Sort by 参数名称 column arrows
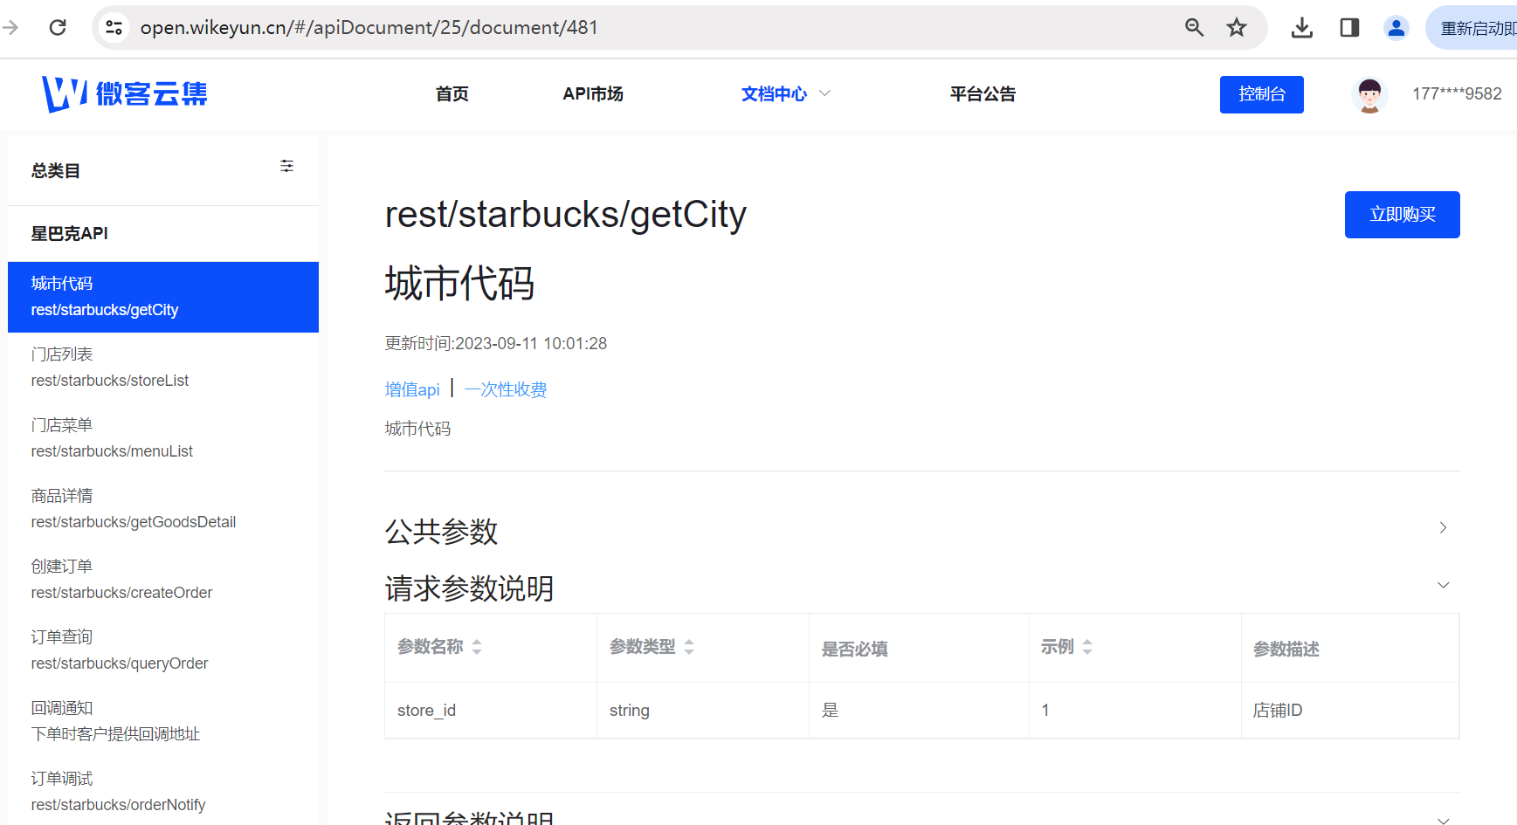The width and height of the screenshot is (1517, 825). tap(477, 647)
